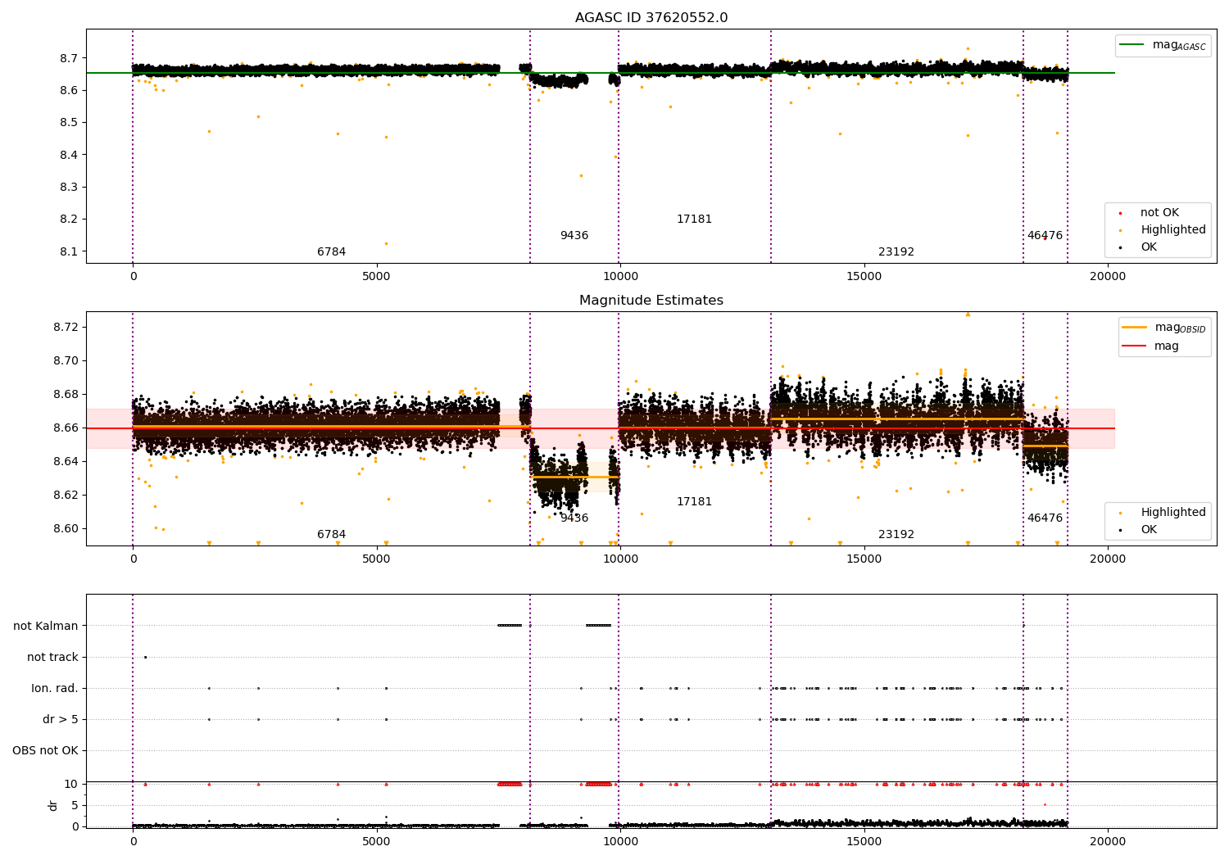The width and height of the screenshot is (1229, 860).
Task: Click the plot title AGASC ID 37620552.0
Action: tap(651, 18)
